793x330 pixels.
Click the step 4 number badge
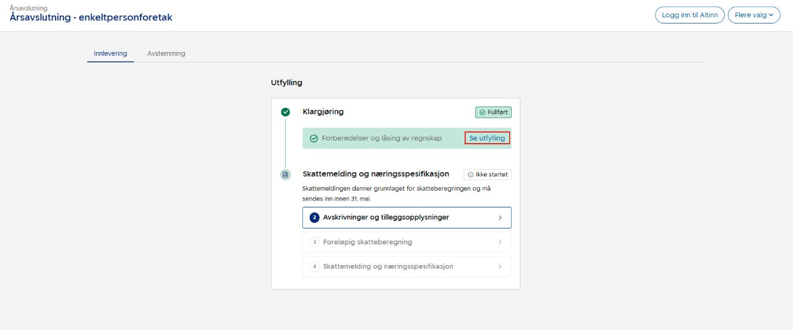click(314, 267)
